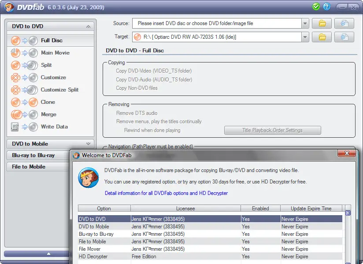Toggle Remove DTS audio option

[x=137, y=113]
